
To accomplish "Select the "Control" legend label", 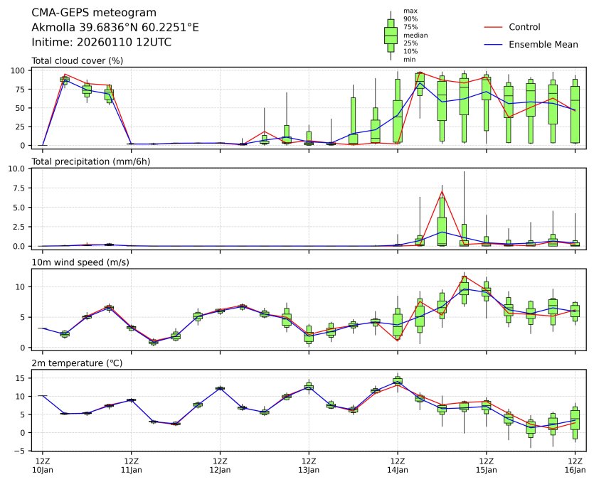I will tap(524, 27).
